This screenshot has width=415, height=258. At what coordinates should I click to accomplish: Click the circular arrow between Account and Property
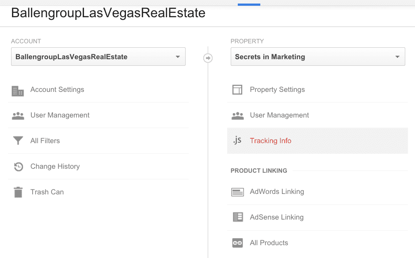point(208,58)
